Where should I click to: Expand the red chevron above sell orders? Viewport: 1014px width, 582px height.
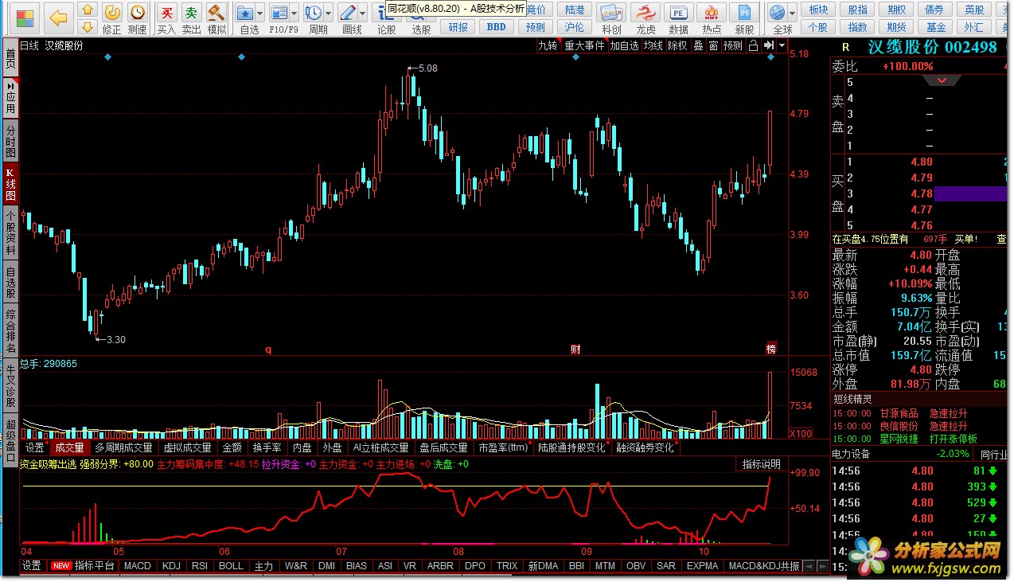point(942,81)
